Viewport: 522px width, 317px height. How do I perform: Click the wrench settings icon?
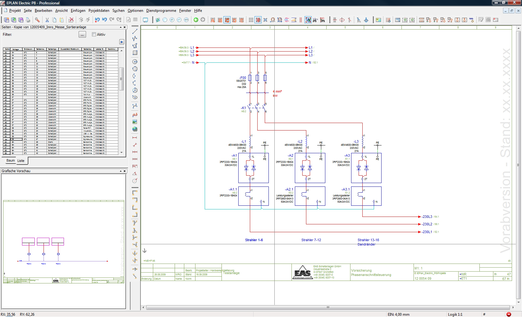point(37,20)
